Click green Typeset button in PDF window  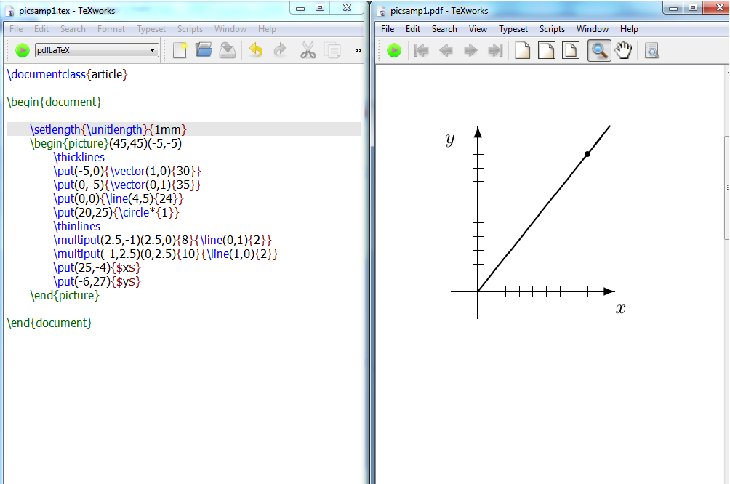[394, 50]
